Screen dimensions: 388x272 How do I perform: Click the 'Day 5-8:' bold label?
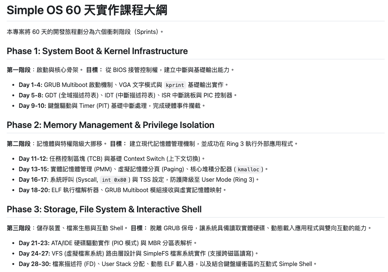tap(31, 95)
